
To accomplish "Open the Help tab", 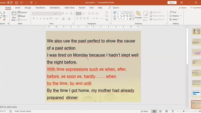I will point(100,8).
